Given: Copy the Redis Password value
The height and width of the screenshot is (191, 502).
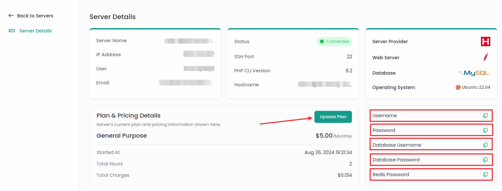Looking at the screenshot, I should click(x=485, y=175).
